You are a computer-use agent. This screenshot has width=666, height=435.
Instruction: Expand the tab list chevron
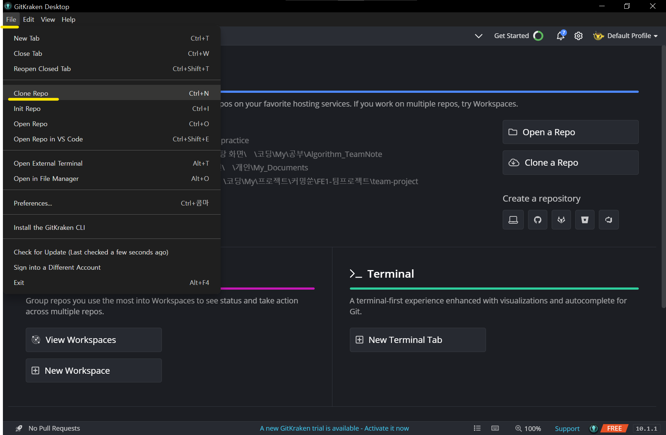479,36
